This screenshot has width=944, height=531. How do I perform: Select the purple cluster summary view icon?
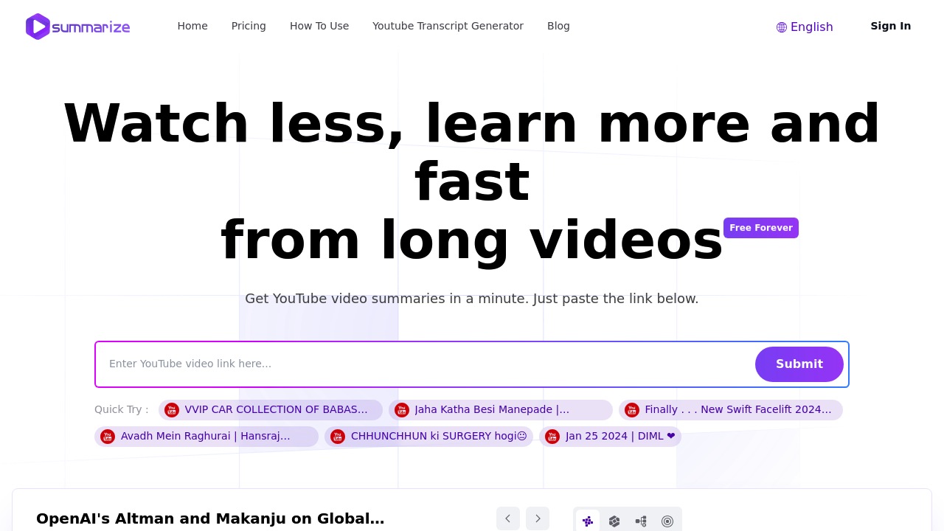[x=587, y=520]
